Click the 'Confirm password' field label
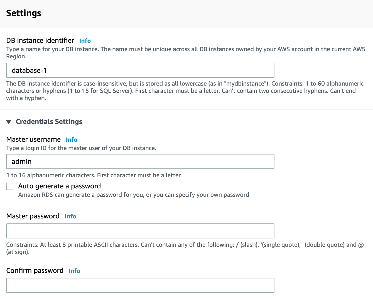The image size is (373, 299). pos(35,271)
